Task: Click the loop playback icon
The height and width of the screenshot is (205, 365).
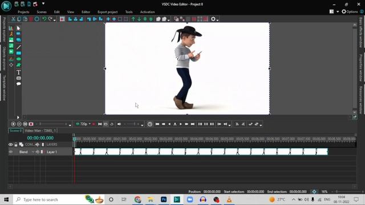Action: point(112,124)
